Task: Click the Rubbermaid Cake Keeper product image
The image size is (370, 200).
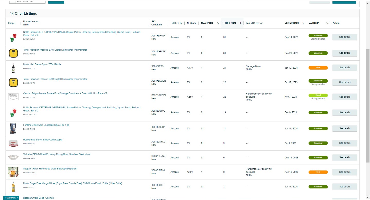Action: (x=13, y=143)
